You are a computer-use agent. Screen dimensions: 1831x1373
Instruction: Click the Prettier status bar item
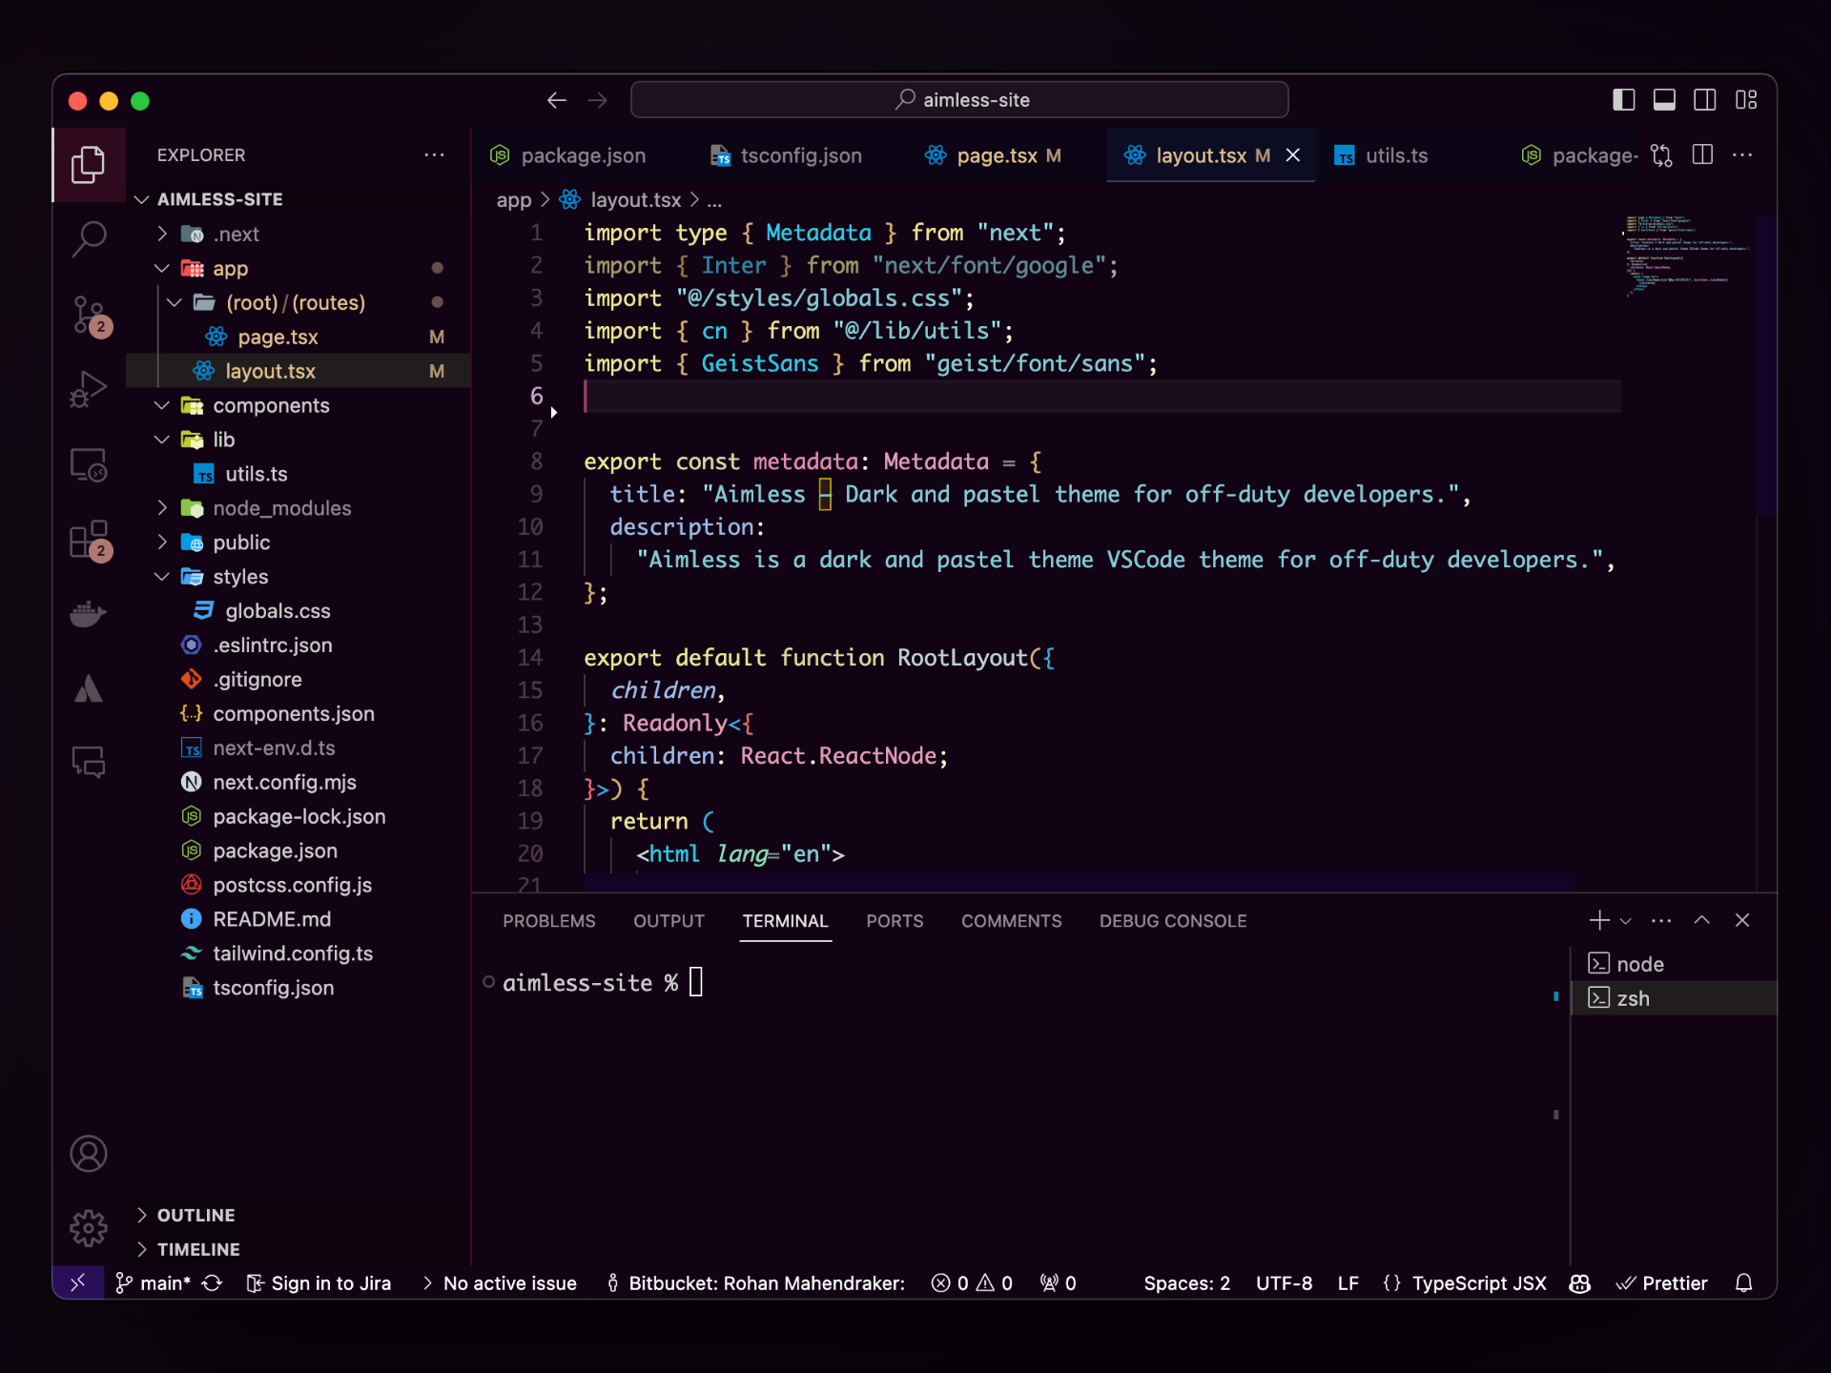coord(1662,1283)
